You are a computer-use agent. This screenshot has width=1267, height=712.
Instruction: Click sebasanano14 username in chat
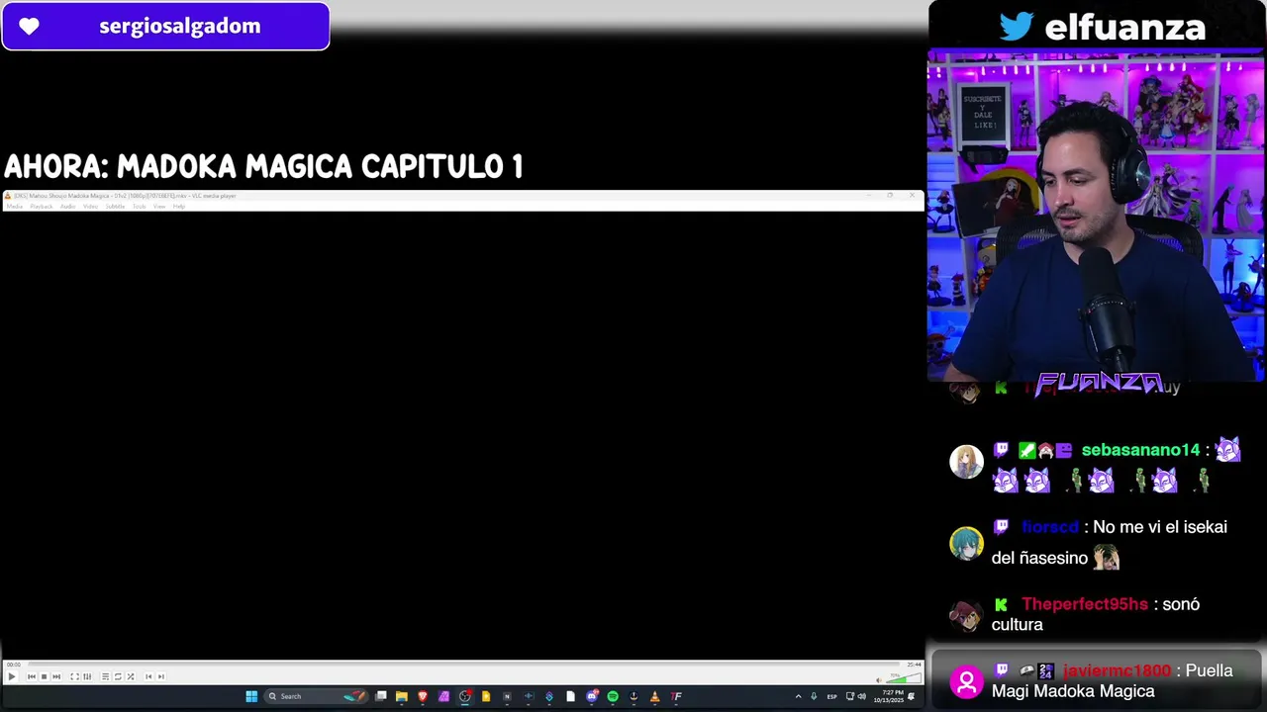click(1140, 450)
